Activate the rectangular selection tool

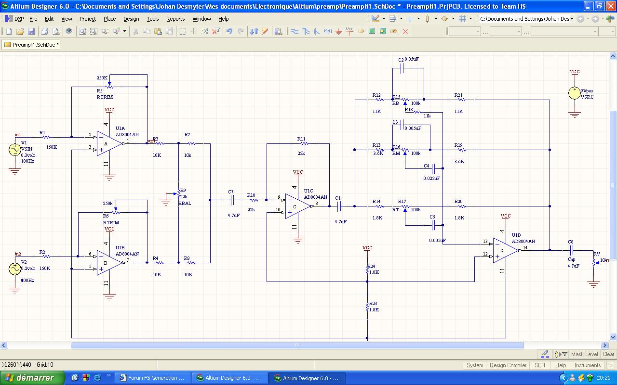(x=182, y=31)
